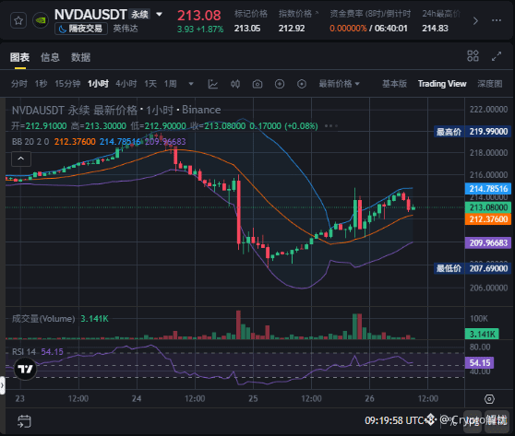The width and height of the screenshot is (515, 436).
Task: Click the date label 25 on time axis
Action: point(253,398)
